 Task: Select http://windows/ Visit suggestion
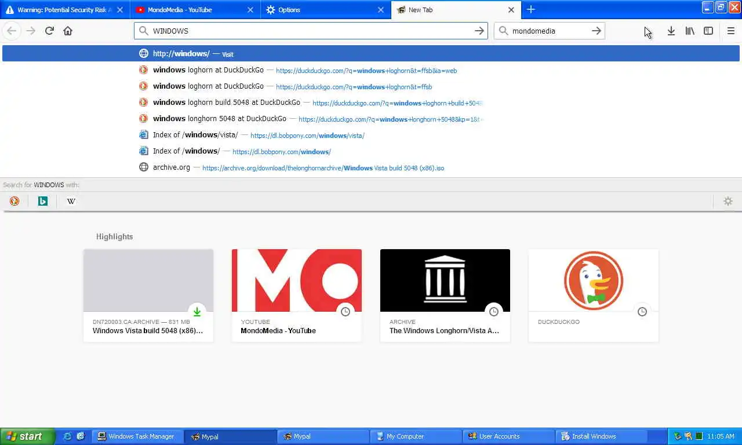click(371, 53)
